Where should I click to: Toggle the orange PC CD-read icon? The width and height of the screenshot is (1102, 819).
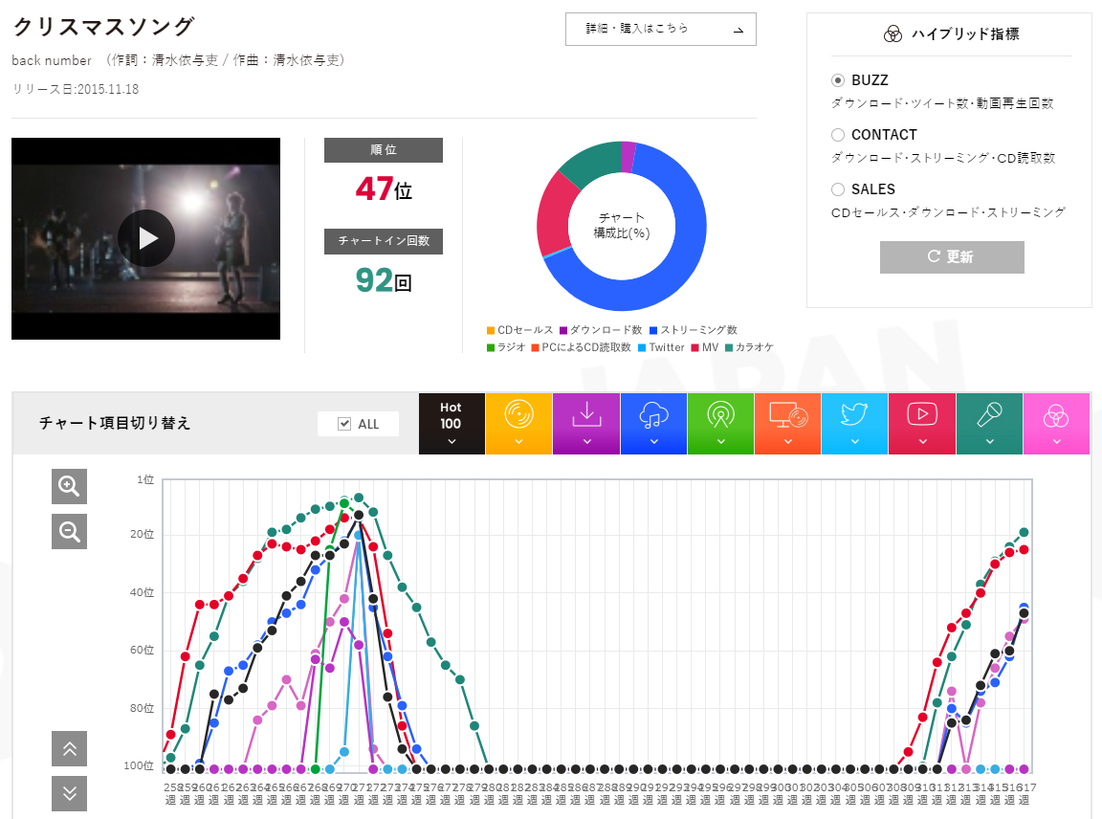pos(788,414)
